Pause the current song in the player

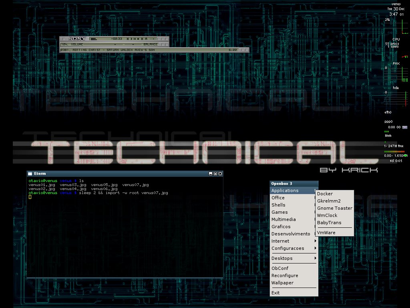coord(135,39)
